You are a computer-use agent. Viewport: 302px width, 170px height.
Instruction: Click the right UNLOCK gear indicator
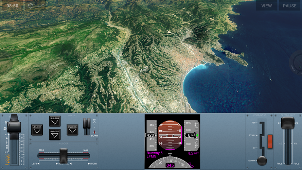coord(72,130)
